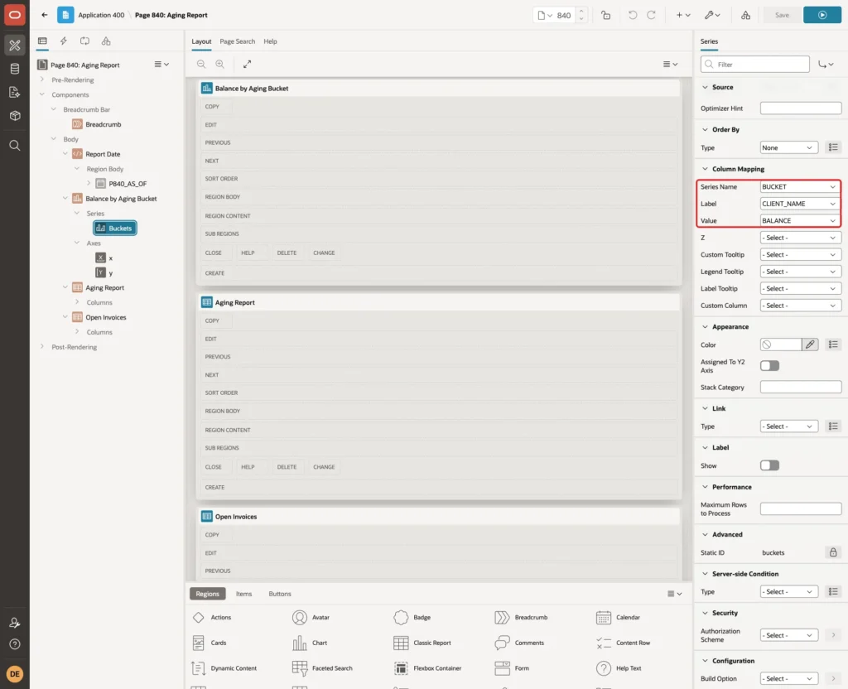
Task: Open Shared Components from top toolbar
Action: click(x=745, y=15)
